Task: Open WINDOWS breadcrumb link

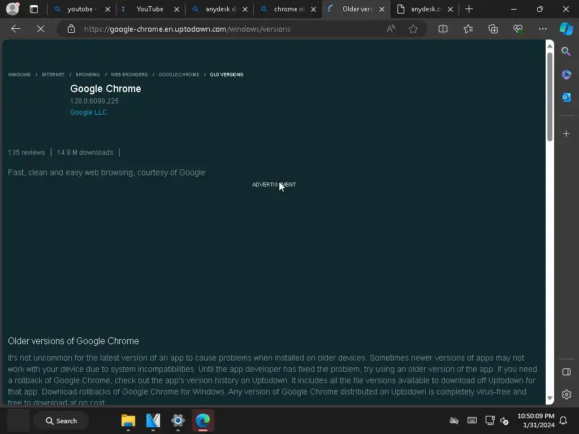Action: (x=19, y=75)
